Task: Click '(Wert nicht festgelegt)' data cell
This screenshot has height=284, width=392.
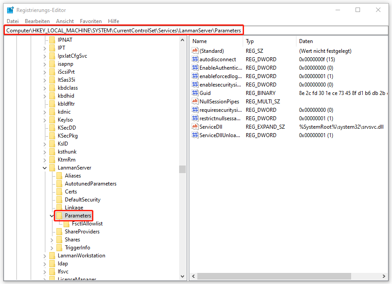Action: [x=325, y=51]
